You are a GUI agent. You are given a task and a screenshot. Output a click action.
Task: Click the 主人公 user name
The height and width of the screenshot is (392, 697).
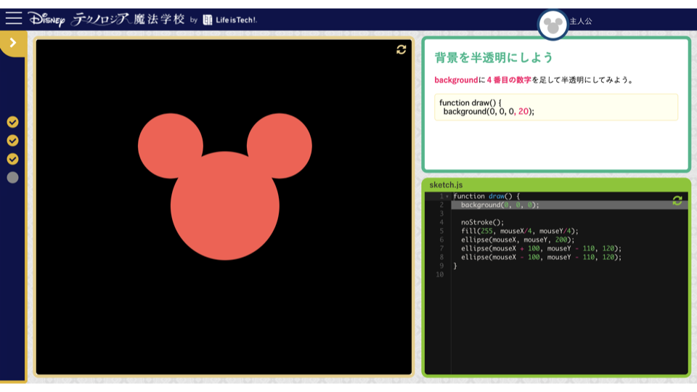[x=581, y=21]
